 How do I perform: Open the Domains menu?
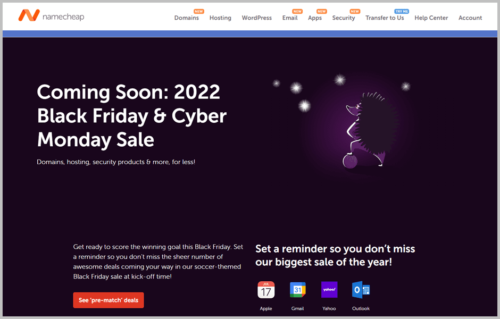[x=187, y=18]
